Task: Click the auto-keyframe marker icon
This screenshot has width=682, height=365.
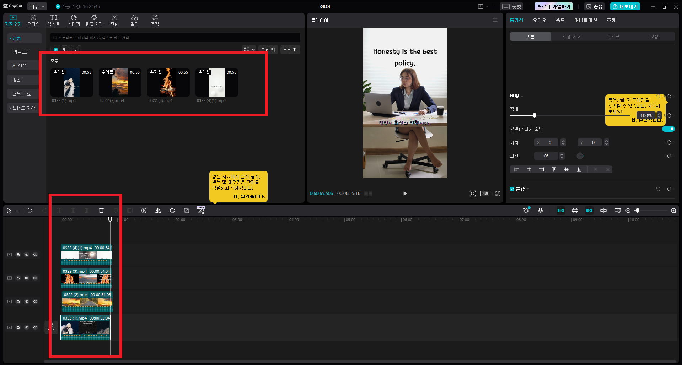Action: click(x=526, y=211)
